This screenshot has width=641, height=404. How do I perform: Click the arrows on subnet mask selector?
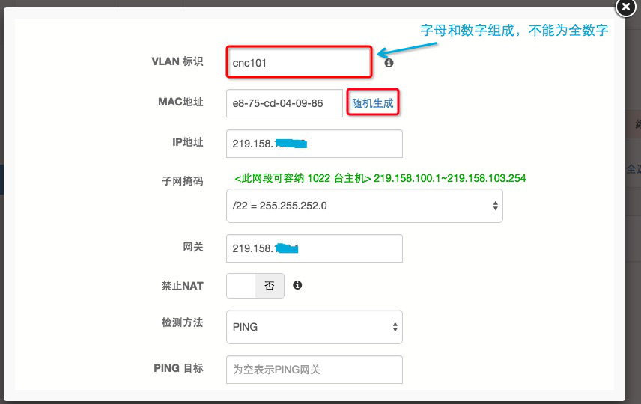tap(495, 206)
